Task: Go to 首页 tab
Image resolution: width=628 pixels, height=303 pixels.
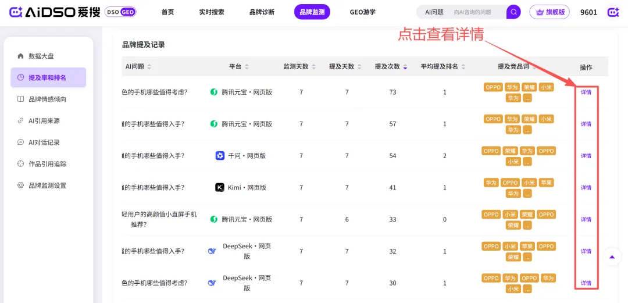Action: [167, 12]
